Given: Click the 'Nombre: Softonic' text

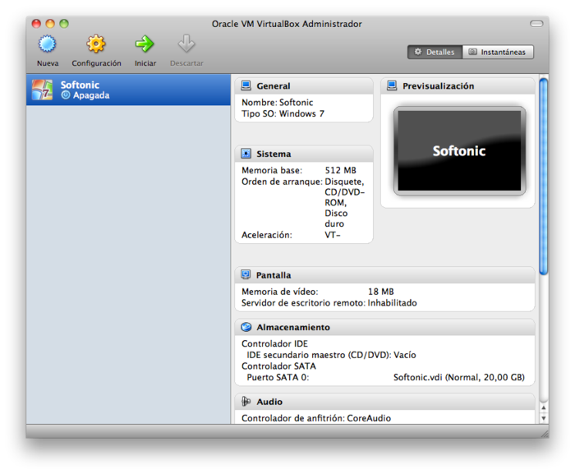Looking at the screenshot, I should [x=278, y=103].
